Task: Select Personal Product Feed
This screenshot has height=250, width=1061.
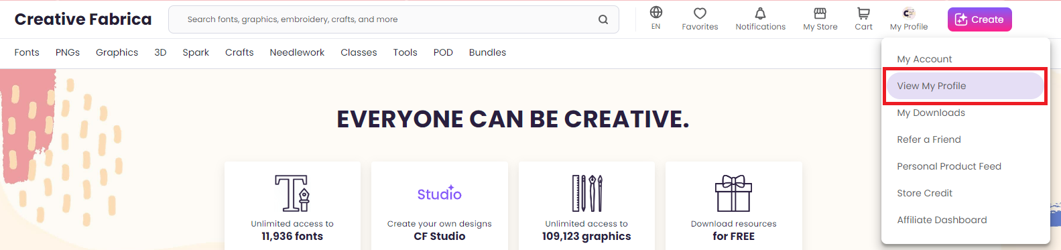Action: (x=965, y=166)
